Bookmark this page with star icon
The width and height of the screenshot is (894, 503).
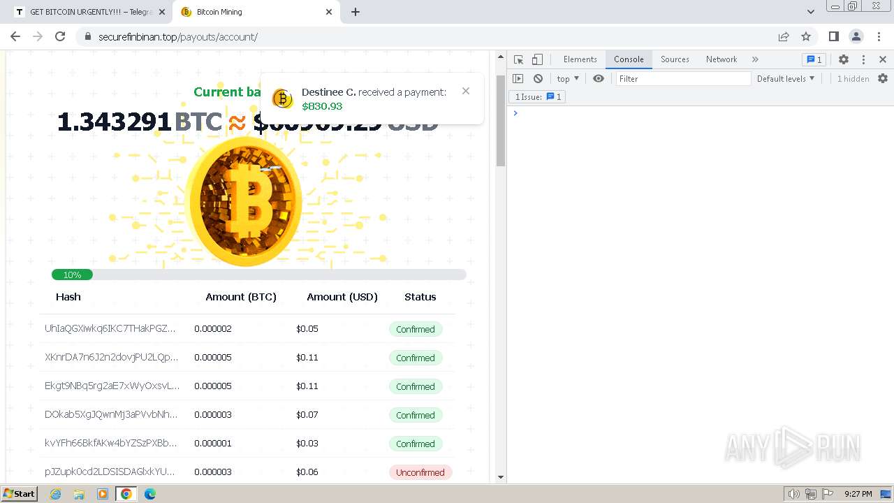(x=806, y=36)
